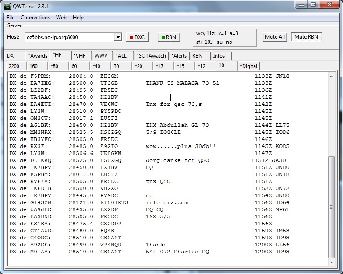
Task: Switch to the *SOTAwatch tab
Action: coord(151,56)
